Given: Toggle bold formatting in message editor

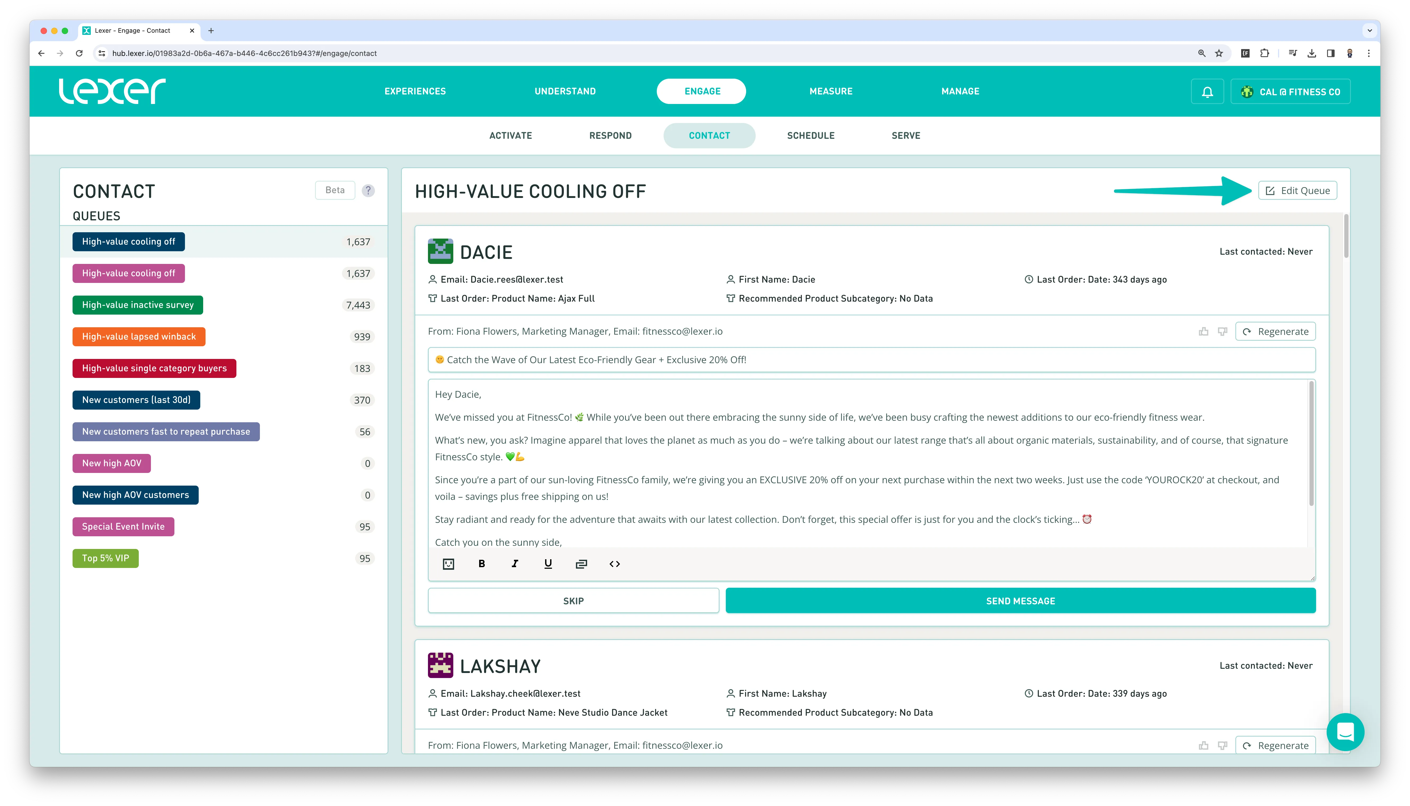Looking at the screenshot, I should point(482,563).
